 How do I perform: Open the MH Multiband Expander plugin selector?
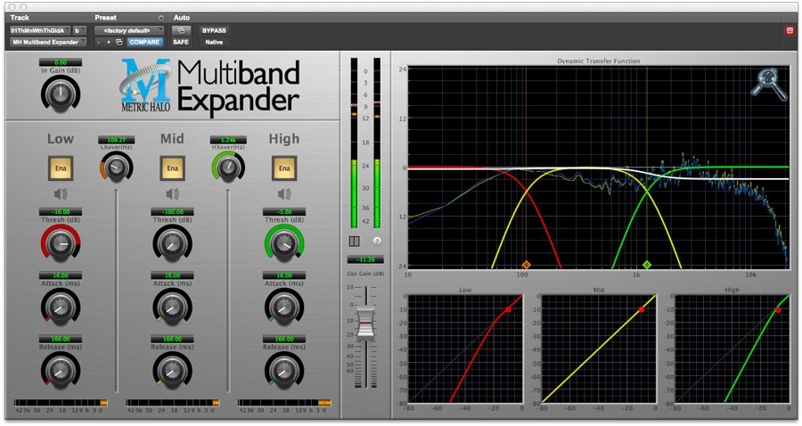click(x=48, y=42)
